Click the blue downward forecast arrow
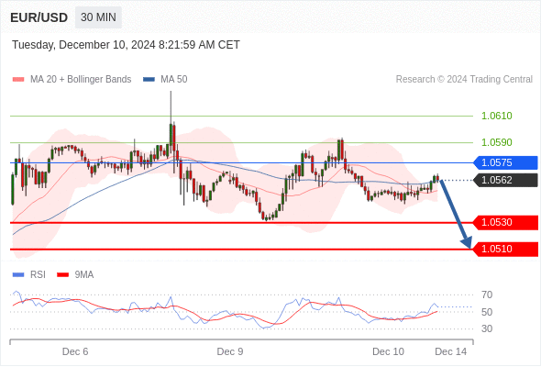The width and height of the screenshot is (541, 367). click(455, 214)
